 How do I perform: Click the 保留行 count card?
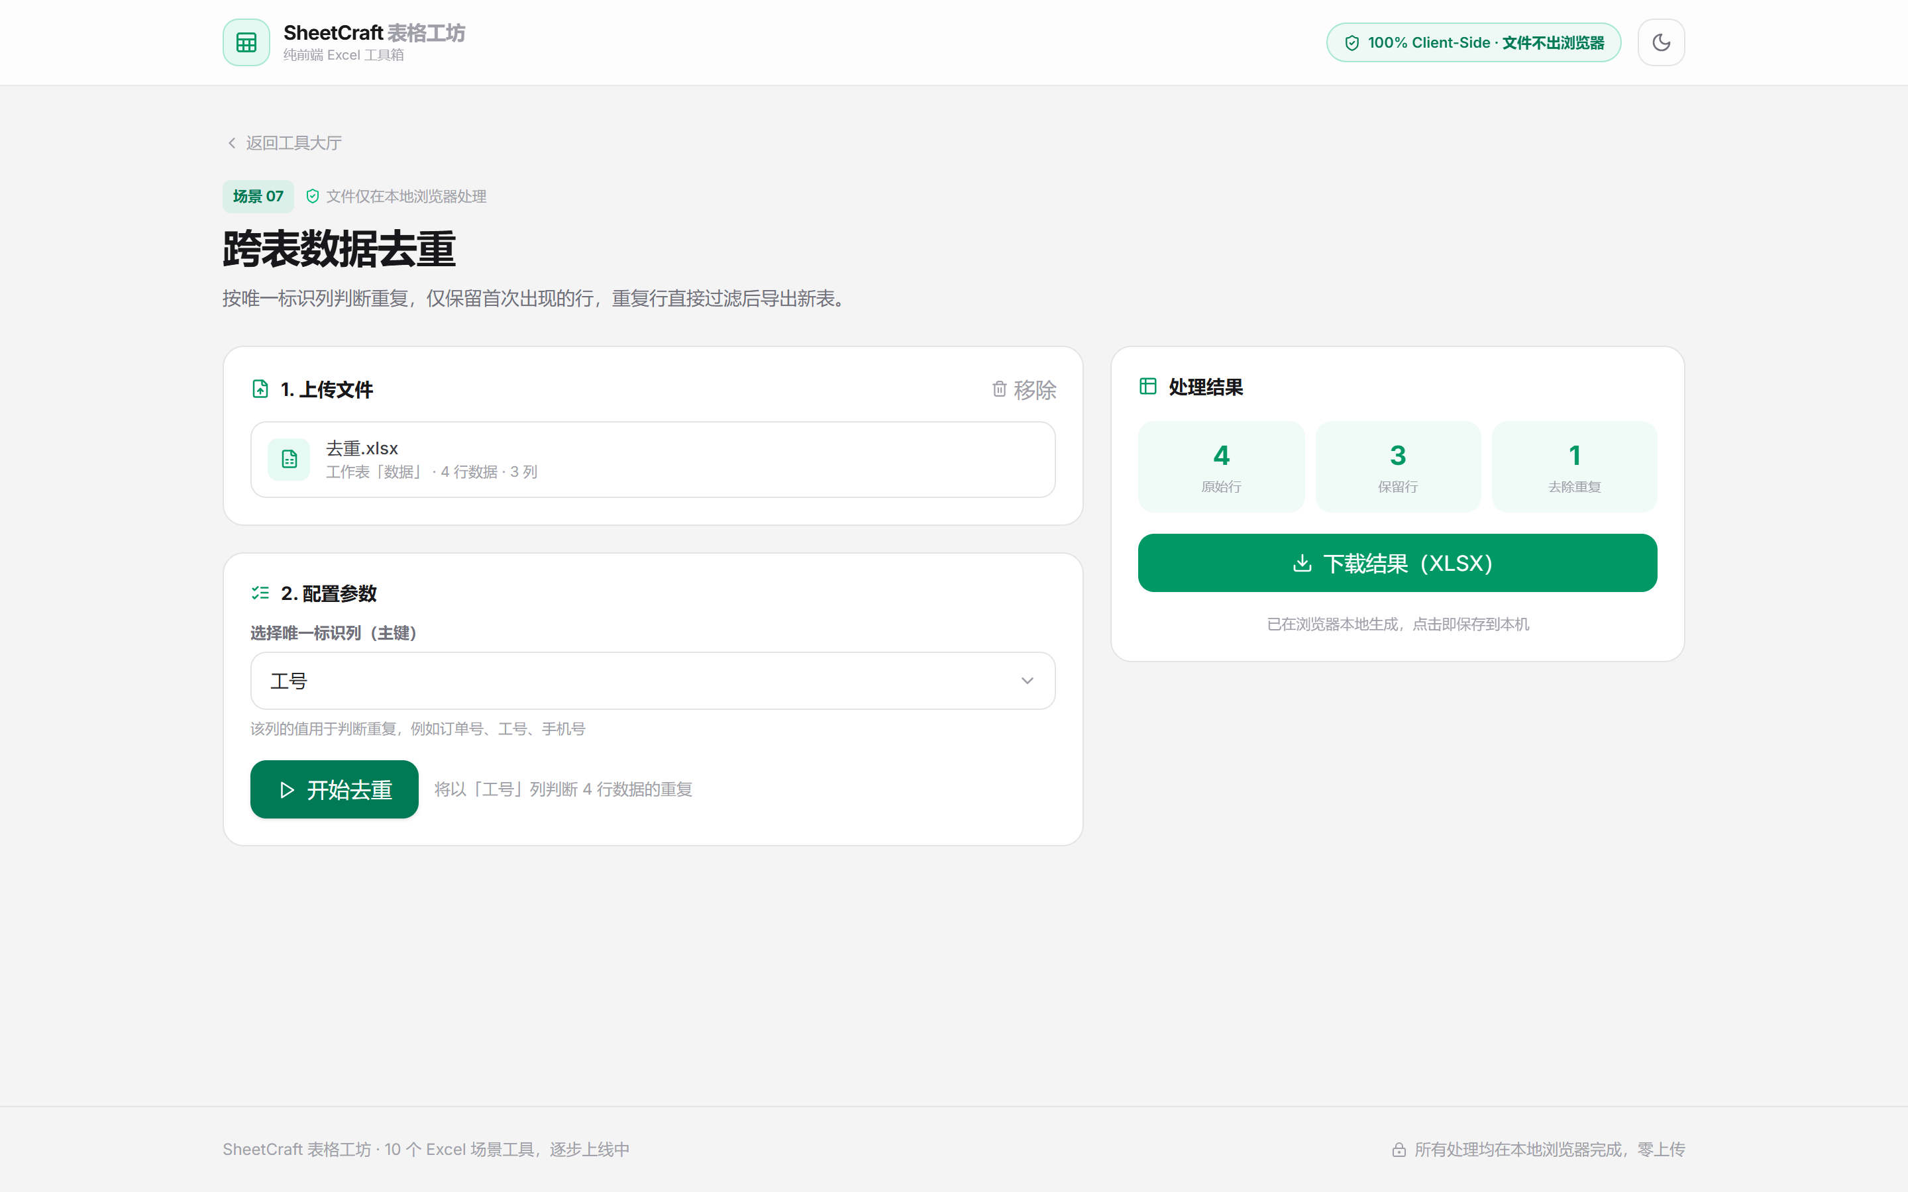pos(1398,467)
